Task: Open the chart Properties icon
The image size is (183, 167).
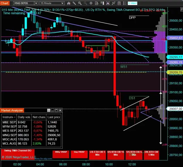Action: (x=119, y=3)
